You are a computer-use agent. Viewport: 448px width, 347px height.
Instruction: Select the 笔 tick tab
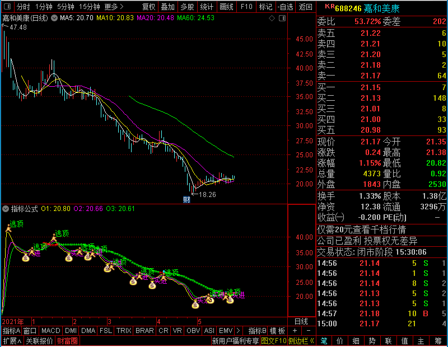tap(324, 341)
